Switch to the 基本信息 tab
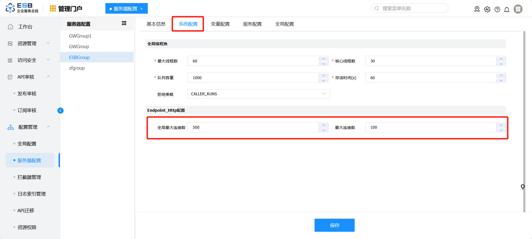532x239 pixels. (156, 24)
